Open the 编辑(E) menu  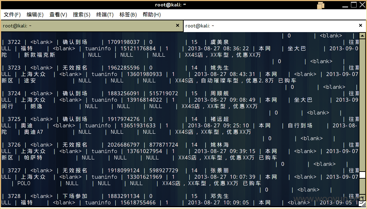coord(35,15)
